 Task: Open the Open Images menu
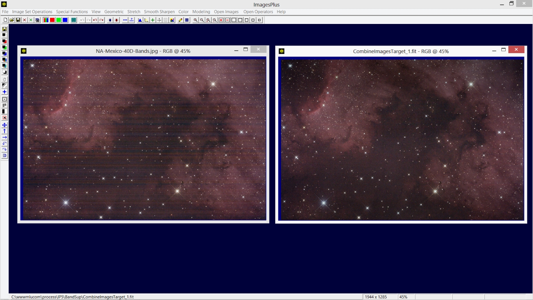pyautogui.click(x=226, y=12)
